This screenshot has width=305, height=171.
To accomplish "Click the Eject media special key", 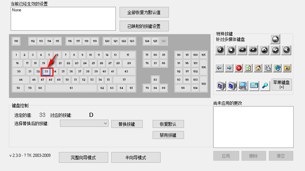I will coord(275,39).
